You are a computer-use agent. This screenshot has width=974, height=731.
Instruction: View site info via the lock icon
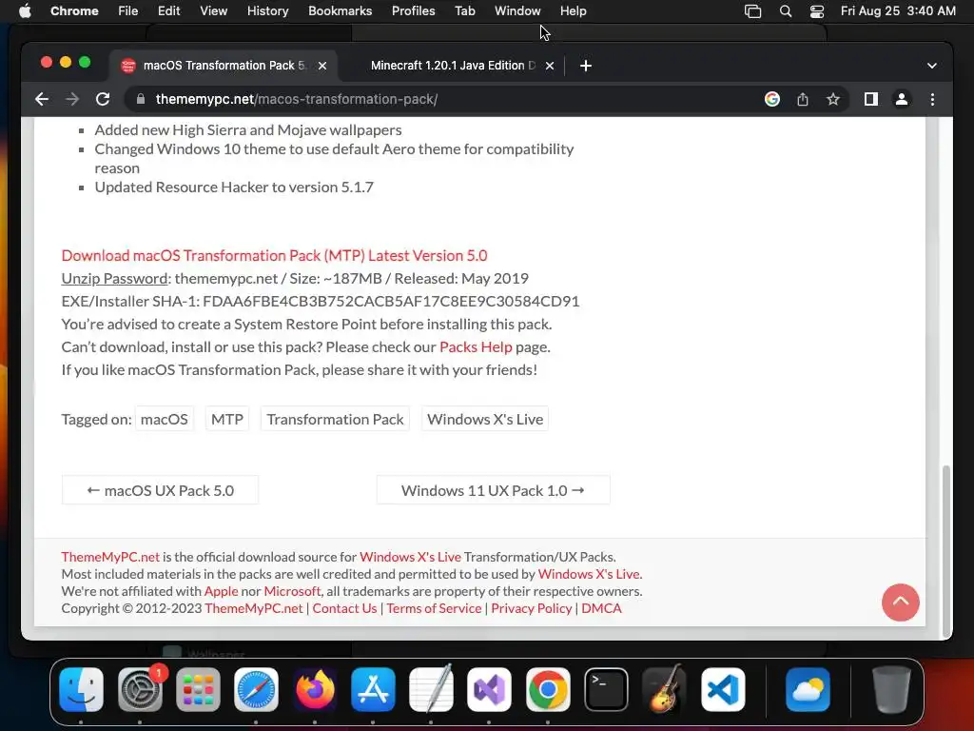tap(141, 99)
